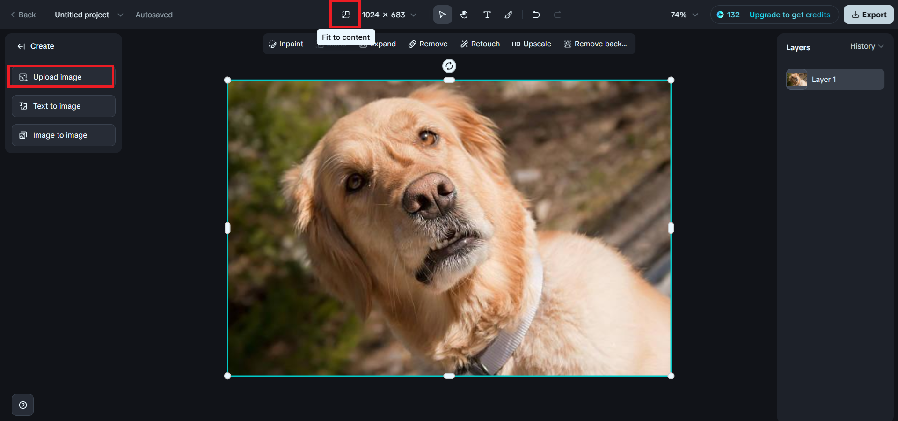Click Upgrade to get credits link
The image size is (898, 421).
790,15
